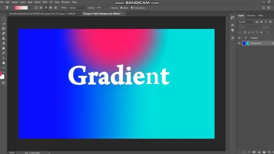Viewport: 274px width, 154px height.
Task: Open the Search magnifier icon
Action: (263, 8)
